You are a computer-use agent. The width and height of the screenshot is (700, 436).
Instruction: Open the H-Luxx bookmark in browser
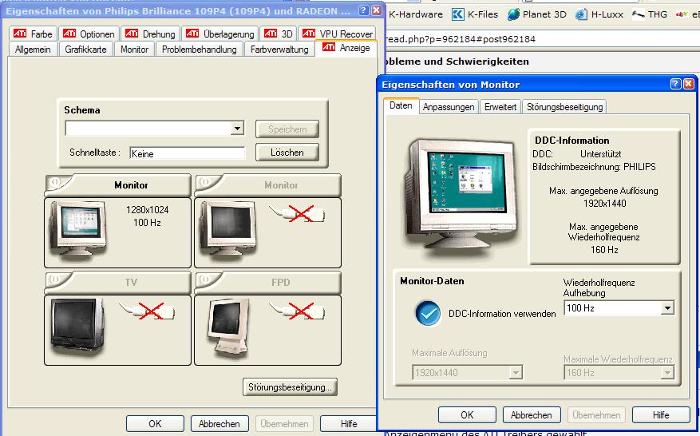click(599, 14)
